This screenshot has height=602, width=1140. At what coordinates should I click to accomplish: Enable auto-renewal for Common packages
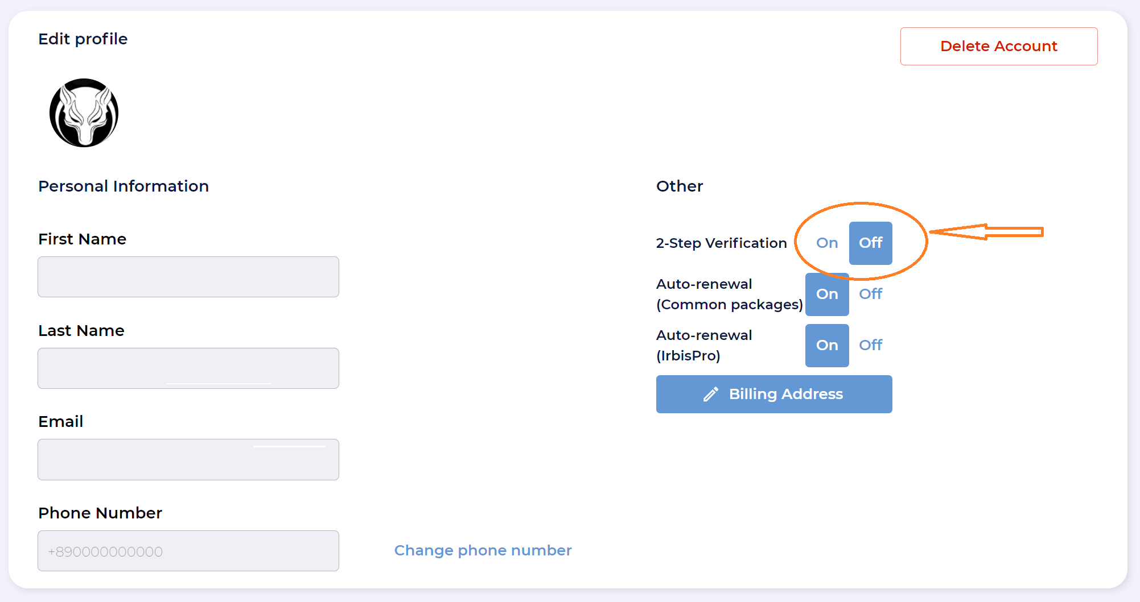(x=827, y=294)
